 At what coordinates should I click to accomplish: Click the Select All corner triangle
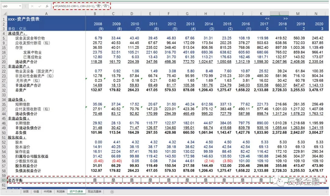pyautogui.click(x=4, y=13)
